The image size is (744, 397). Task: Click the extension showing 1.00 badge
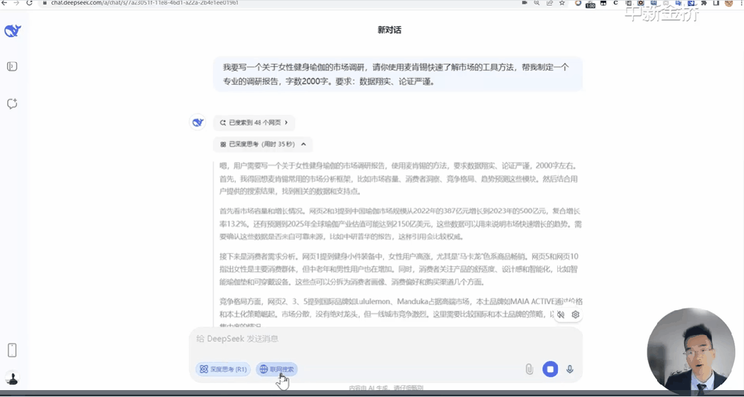(x=590, y=4)
